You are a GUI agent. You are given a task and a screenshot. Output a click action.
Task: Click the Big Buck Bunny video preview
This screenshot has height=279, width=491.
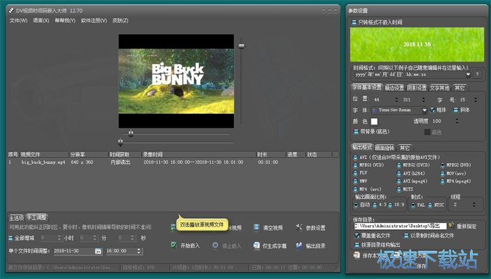176,81
